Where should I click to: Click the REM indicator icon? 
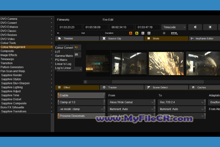(174, 33)
